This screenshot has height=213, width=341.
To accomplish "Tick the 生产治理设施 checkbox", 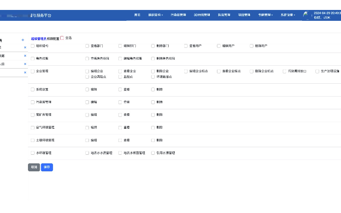I will [317, 71].
